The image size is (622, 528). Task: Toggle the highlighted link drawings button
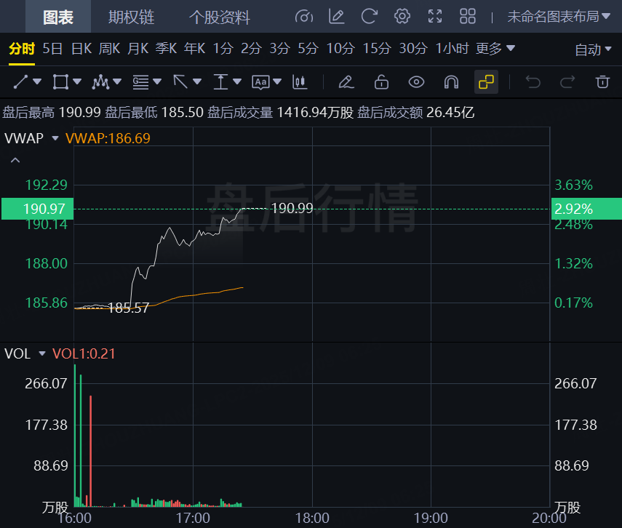(486, 81)
